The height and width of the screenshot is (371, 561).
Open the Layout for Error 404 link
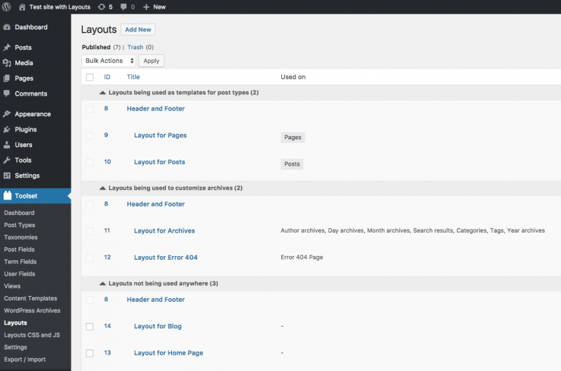(166, 258)
